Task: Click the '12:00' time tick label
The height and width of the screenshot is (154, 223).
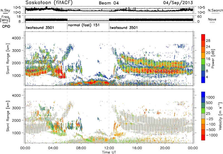Action: [109, 148]
